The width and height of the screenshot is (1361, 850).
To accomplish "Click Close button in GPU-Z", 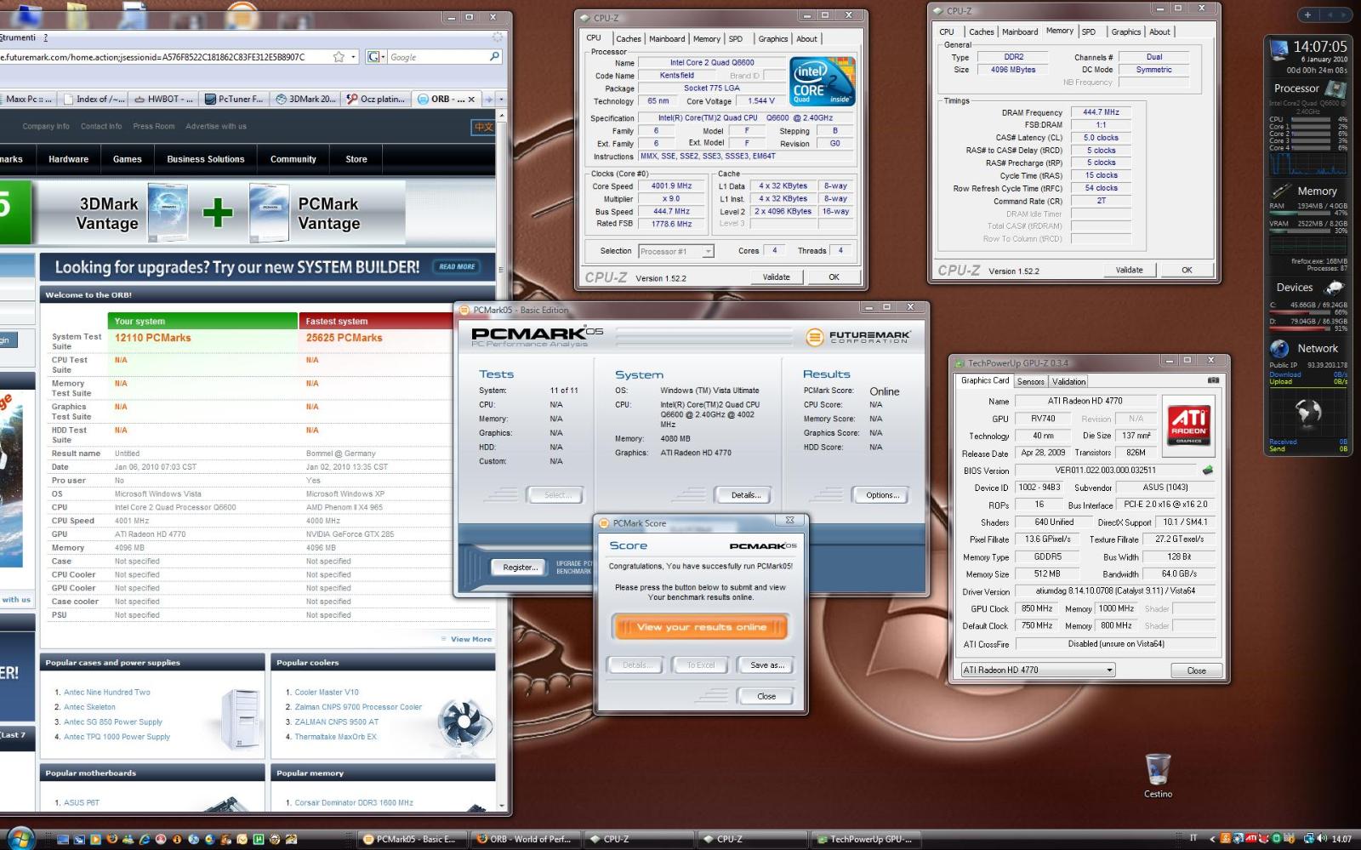I will [1196, 670].
